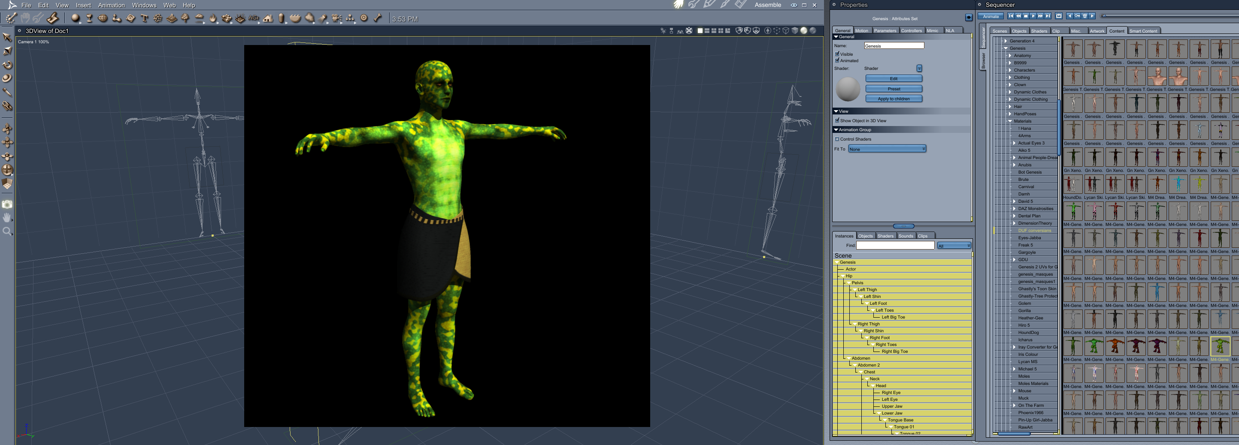Activate the Hand pan tool in left toolbar

pyautogui.click(x=7, y=217)
